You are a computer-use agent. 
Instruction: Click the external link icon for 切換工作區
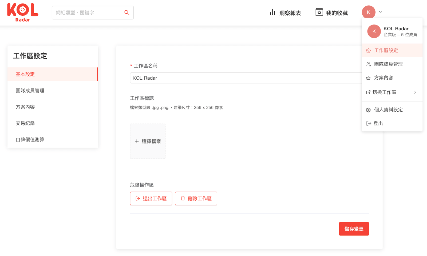[x=368, y=92]
